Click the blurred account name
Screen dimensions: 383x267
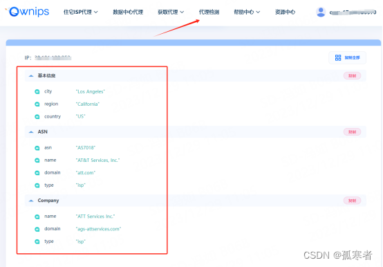353,12
